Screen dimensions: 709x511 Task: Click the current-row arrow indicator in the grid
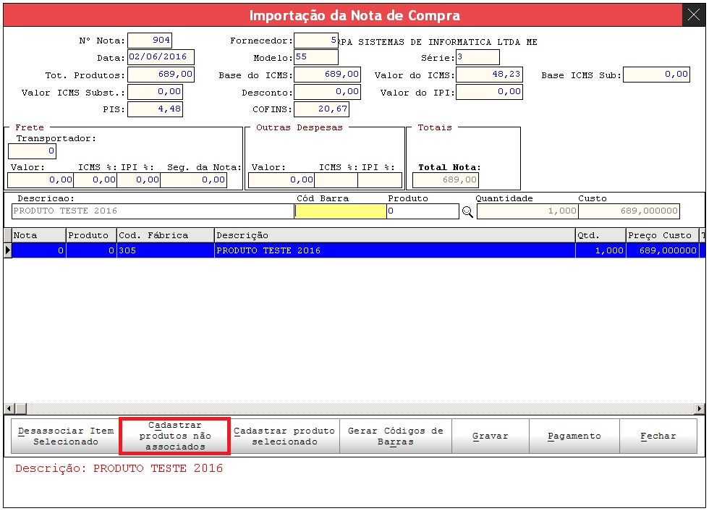coord(8,250)
